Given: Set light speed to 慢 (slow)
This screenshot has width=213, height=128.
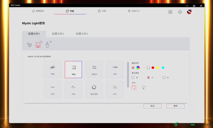Looking at the screenshot, I should (133, 78).
